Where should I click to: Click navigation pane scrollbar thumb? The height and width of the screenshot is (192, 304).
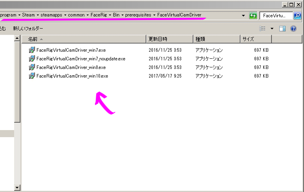click(17, 82)
